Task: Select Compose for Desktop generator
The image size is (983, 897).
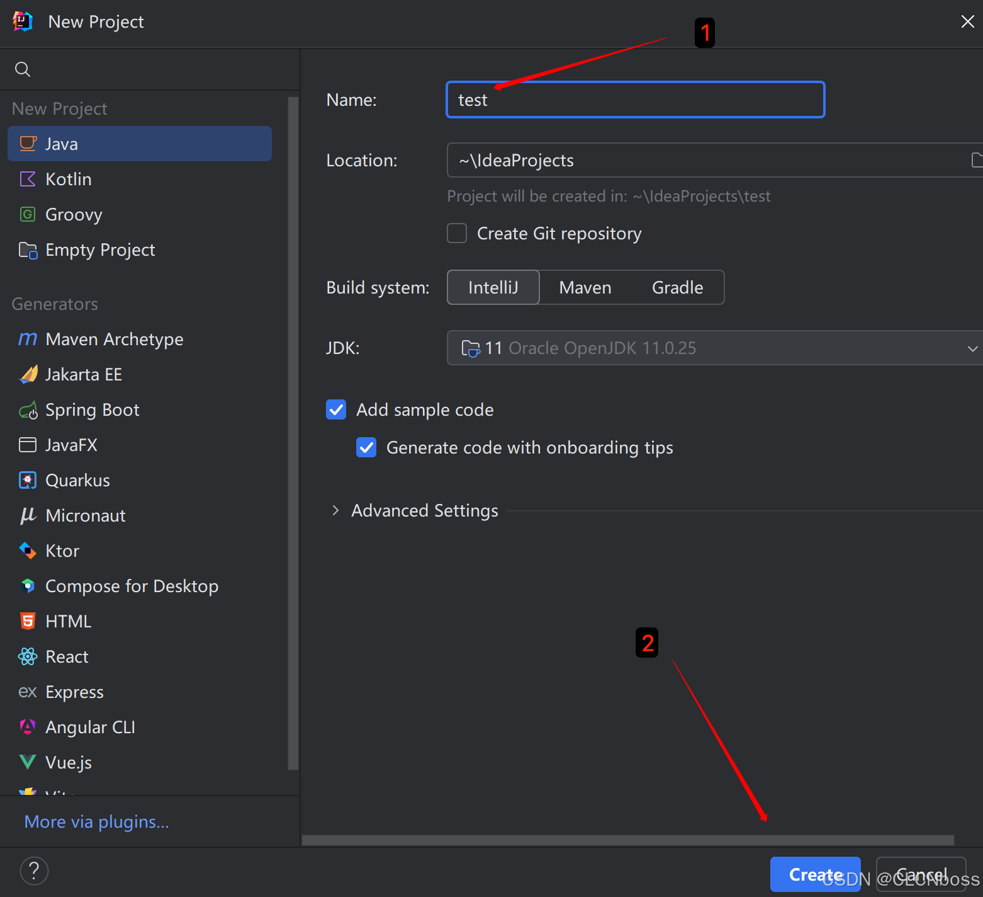Action: pos(140,586)
